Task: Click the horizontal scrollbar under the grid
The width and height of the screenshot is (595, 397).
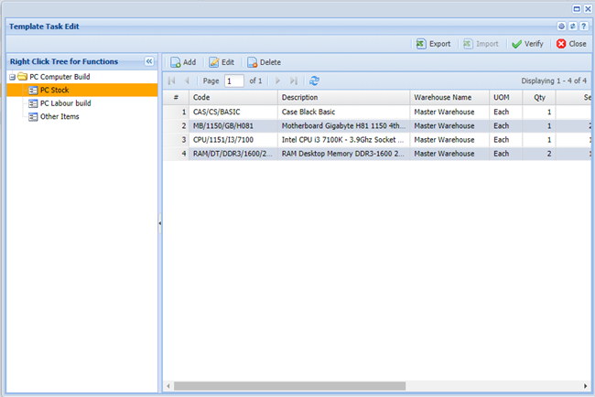Action: point(302,386)
